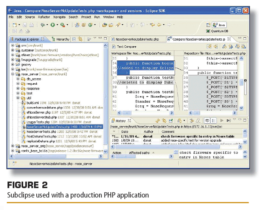The height and width of the screenshot is (210, 259).
Task: Open the Source menu
Action: 30,17
